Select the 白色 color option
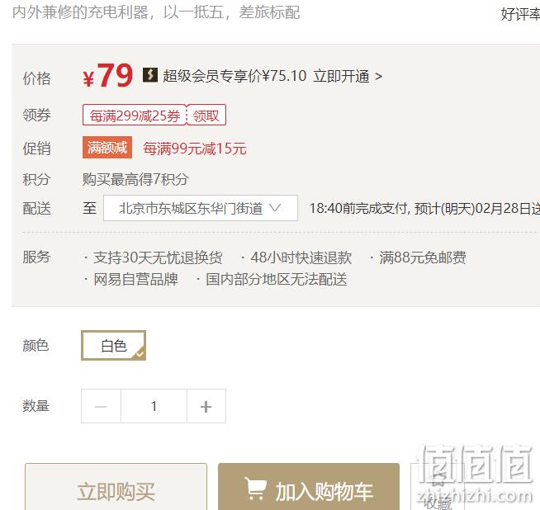Screen dimensions: 540x510 click(114, 346)
